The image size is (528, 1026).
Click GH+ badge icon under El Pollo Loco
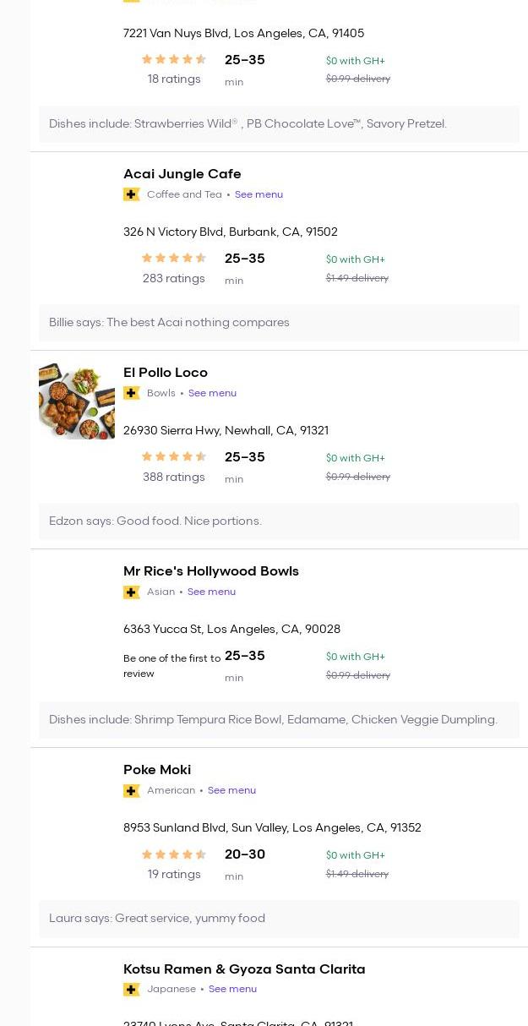coord(132,393)
